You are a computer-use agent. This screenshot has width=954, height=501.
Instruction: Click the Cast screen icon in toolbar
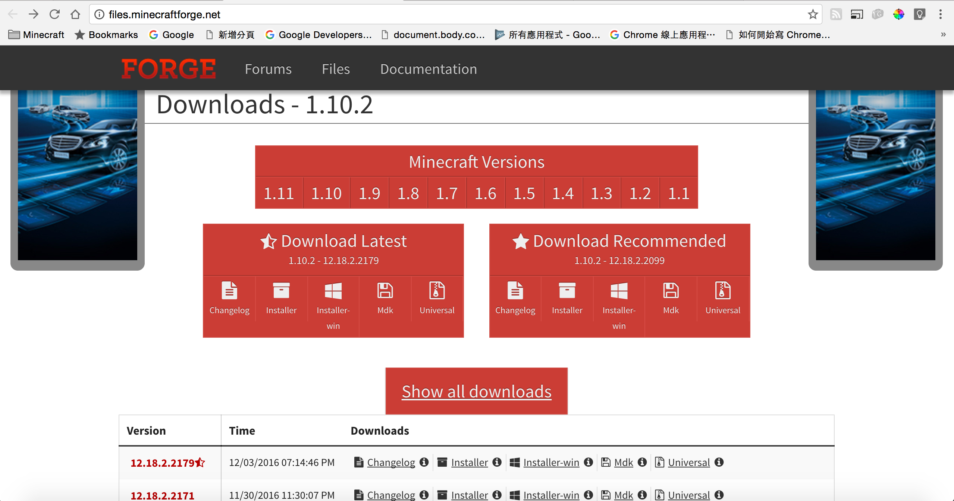coord(857,15)
